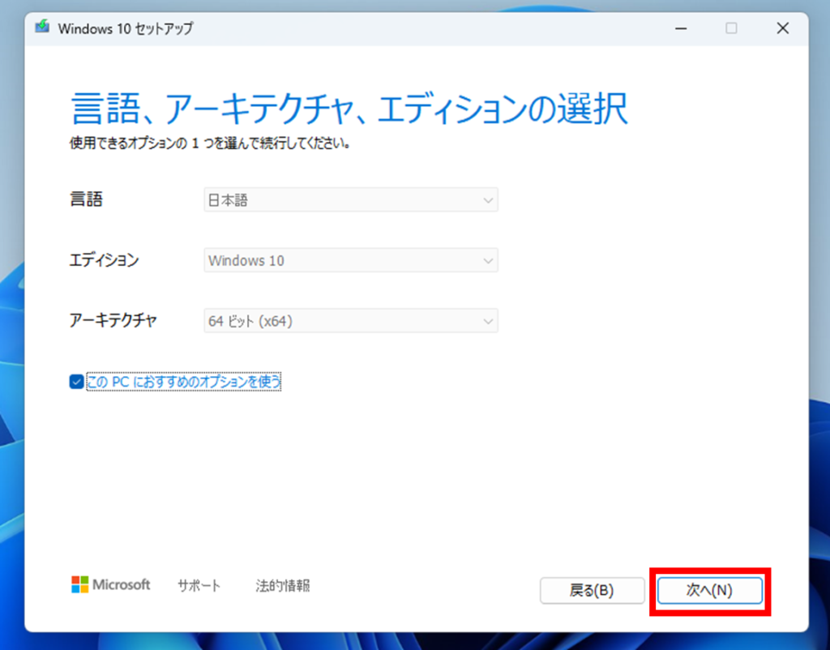
Task: Click the 'エディション' field label
Action: point(105,260)
